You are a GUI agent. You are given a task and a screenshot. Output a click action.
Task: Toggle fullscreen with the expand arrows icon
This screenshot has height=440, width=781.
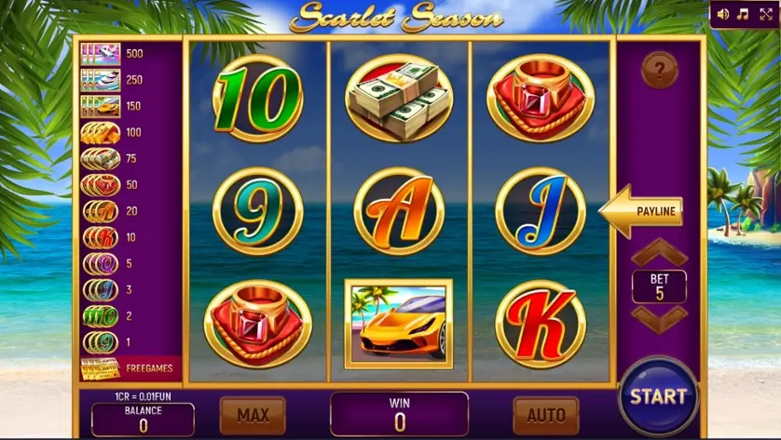765,14
